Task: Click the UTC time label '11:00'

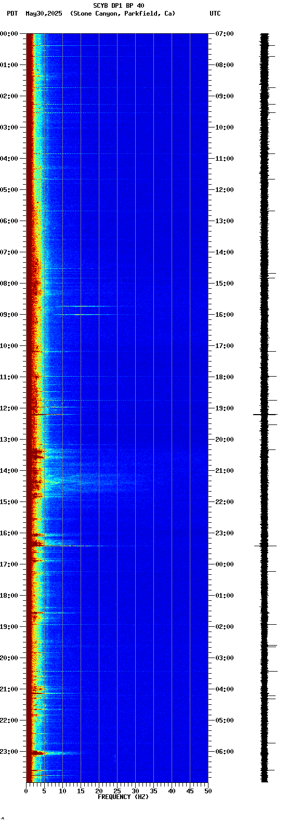Action: click(225, 159)
